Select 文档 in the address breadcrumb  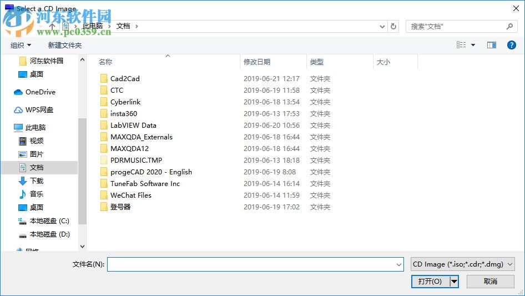123,26
